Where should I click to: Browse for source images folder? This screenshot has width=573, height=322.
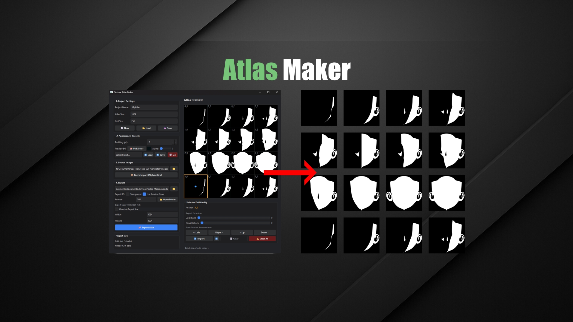coord(174,169)
